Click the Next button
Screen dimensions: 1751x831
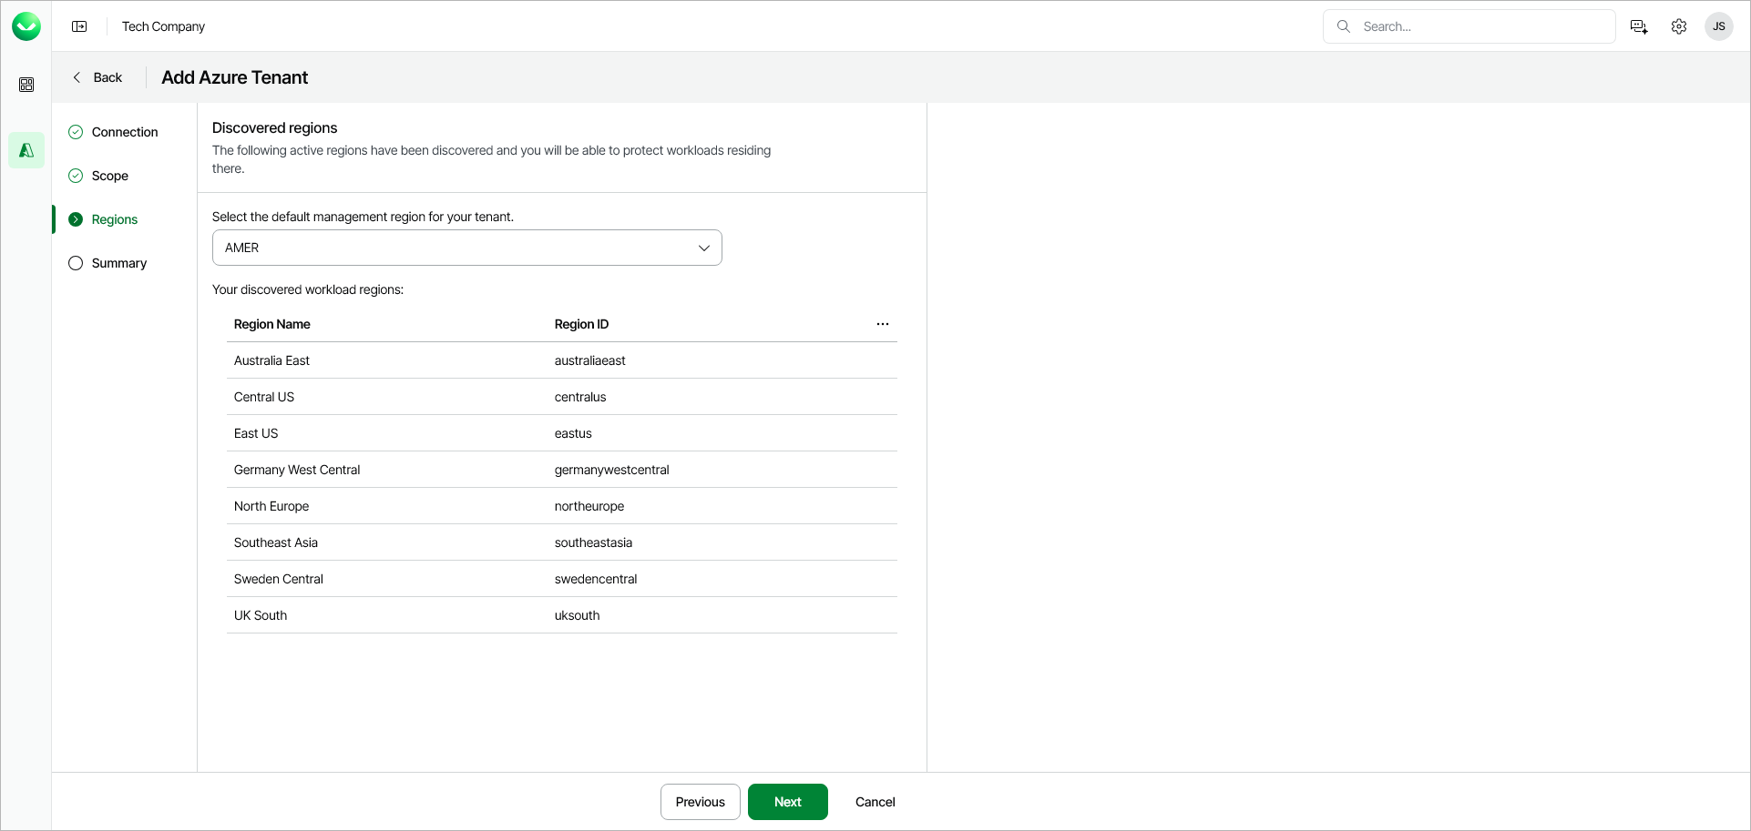(x=787, y=802)
